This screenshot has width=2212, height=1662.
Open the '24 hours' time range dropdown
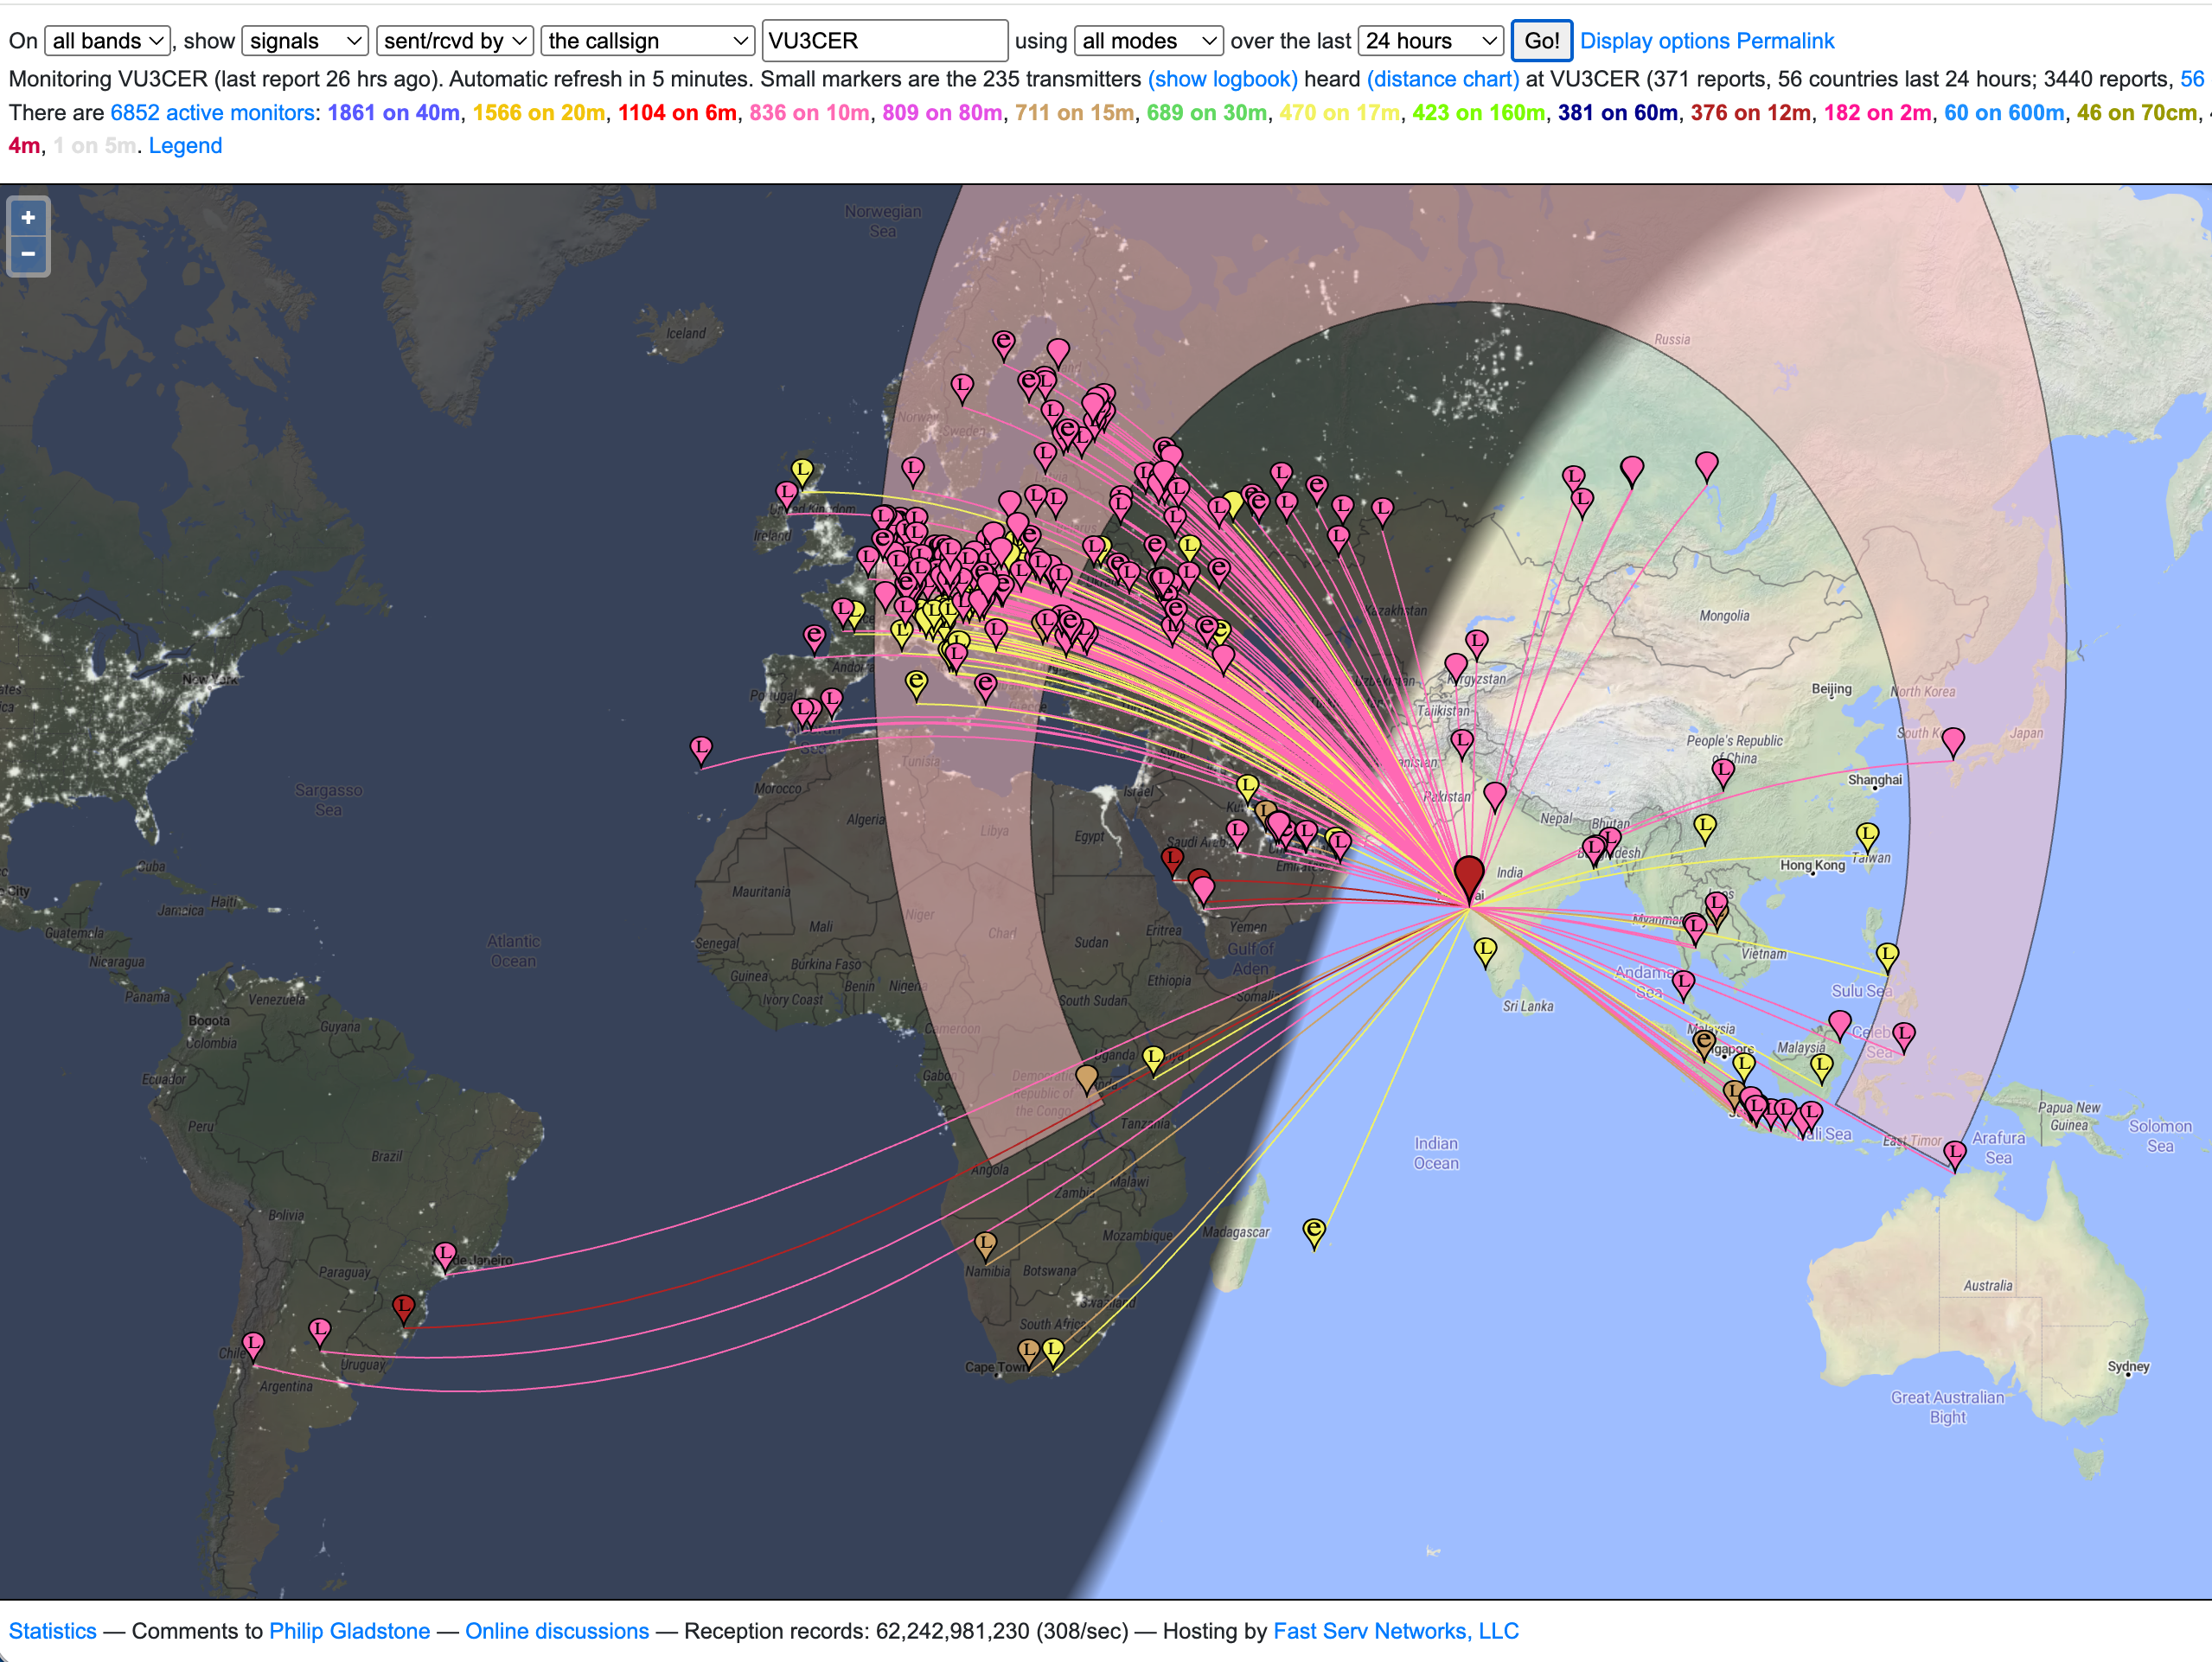[x=1430, y=41]
